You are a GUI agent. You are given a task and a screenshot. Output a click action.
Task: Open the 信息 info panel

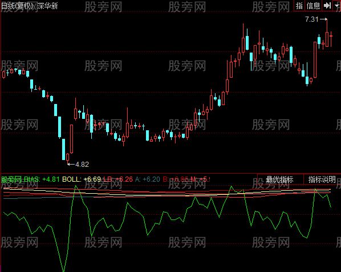coord(314,6)
